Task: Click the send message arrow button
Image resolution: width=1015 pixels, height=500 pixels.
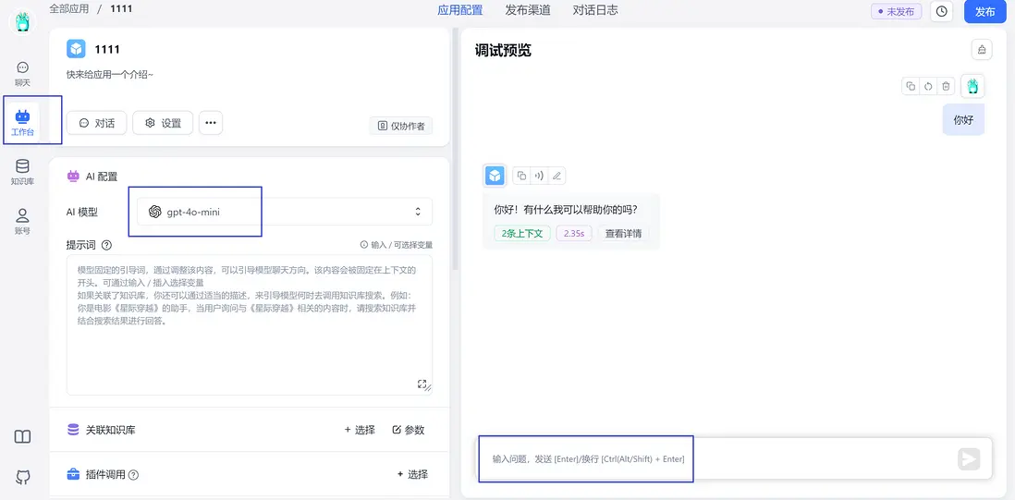Action: point(969,458)
